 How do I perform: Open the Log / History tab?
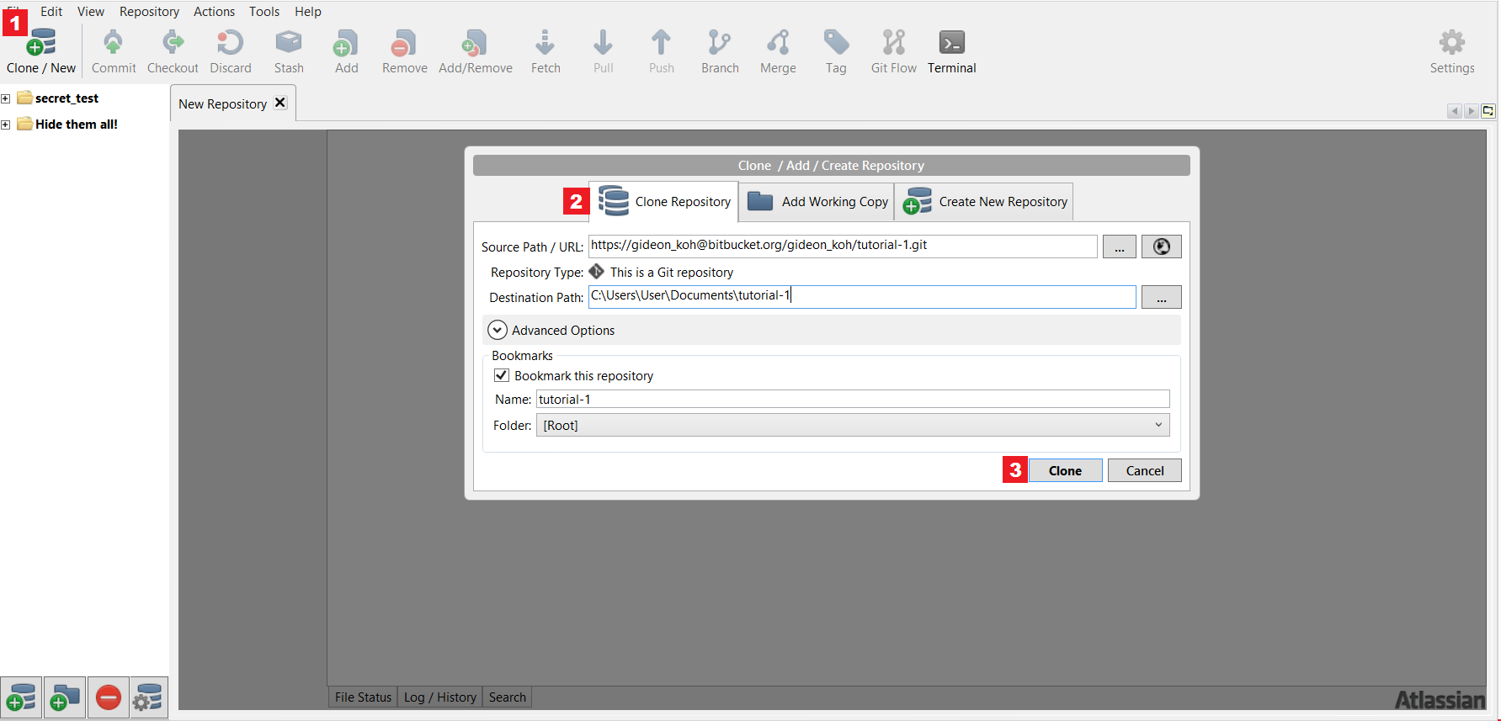tap(440, 697)
